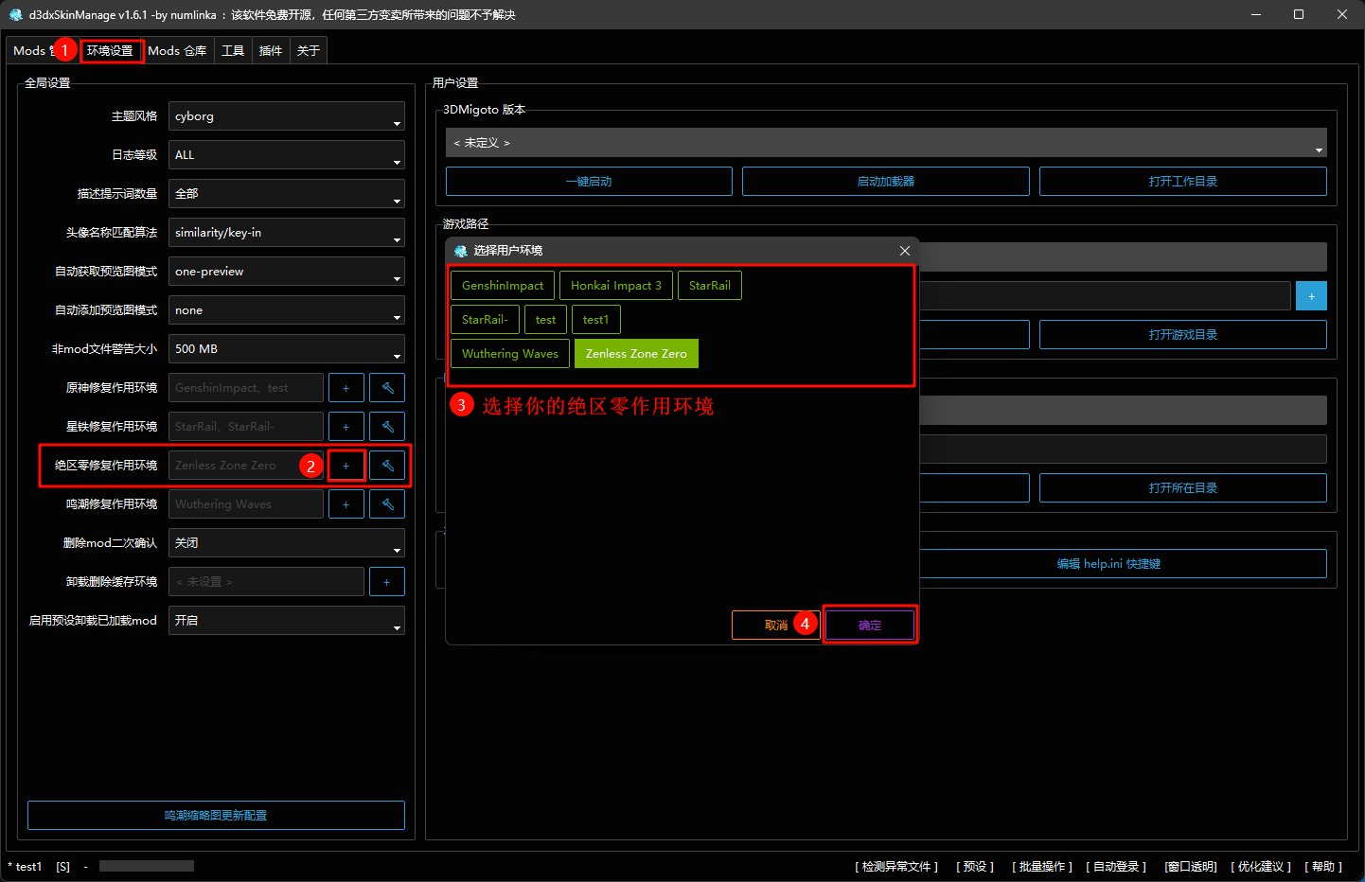Image resolution: width=1365 pixels, height=882 pixels.
Task: Add StarRail repair environment plus button
Action: (x=346, y=427)
